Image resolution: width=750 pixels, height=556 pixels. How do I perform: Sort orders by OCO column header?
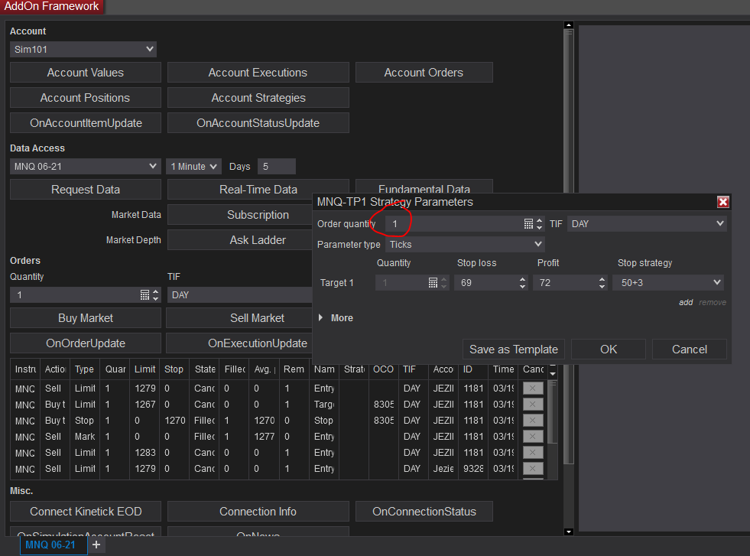pyautogui.click(x=383, y=369)
